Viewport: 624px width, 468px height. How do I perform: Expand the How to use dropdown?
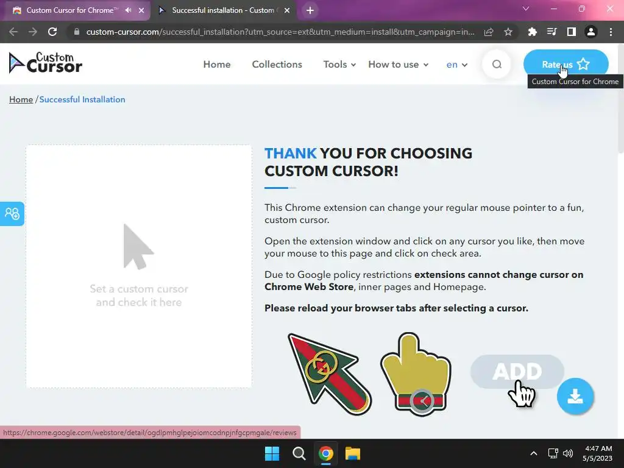399,65
